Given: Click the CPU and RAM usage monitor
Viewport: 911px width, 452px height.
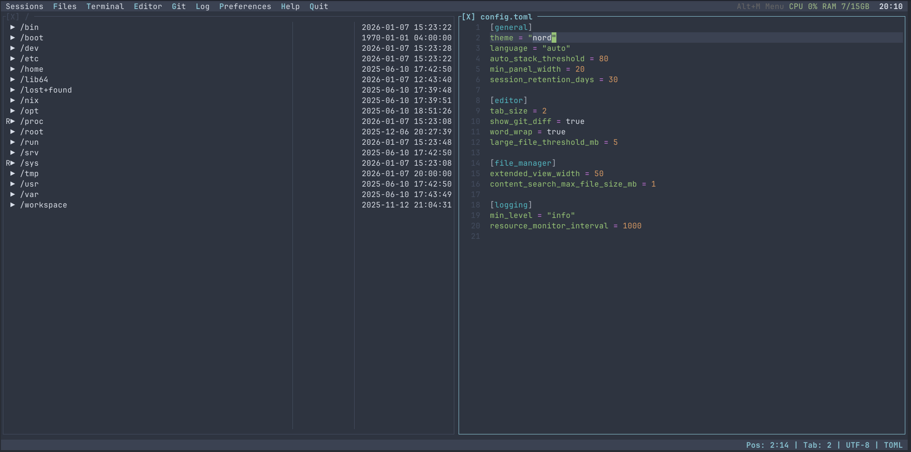Looking at the screenshot, I should (829, 7).
